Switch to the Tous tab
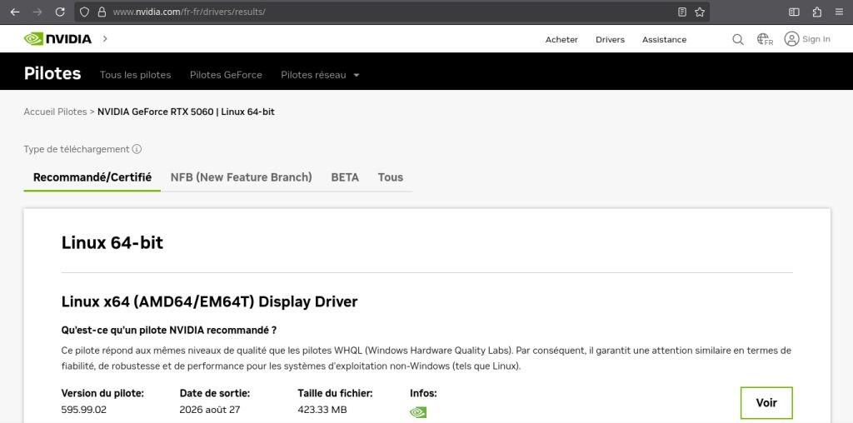 pos(391,177)
